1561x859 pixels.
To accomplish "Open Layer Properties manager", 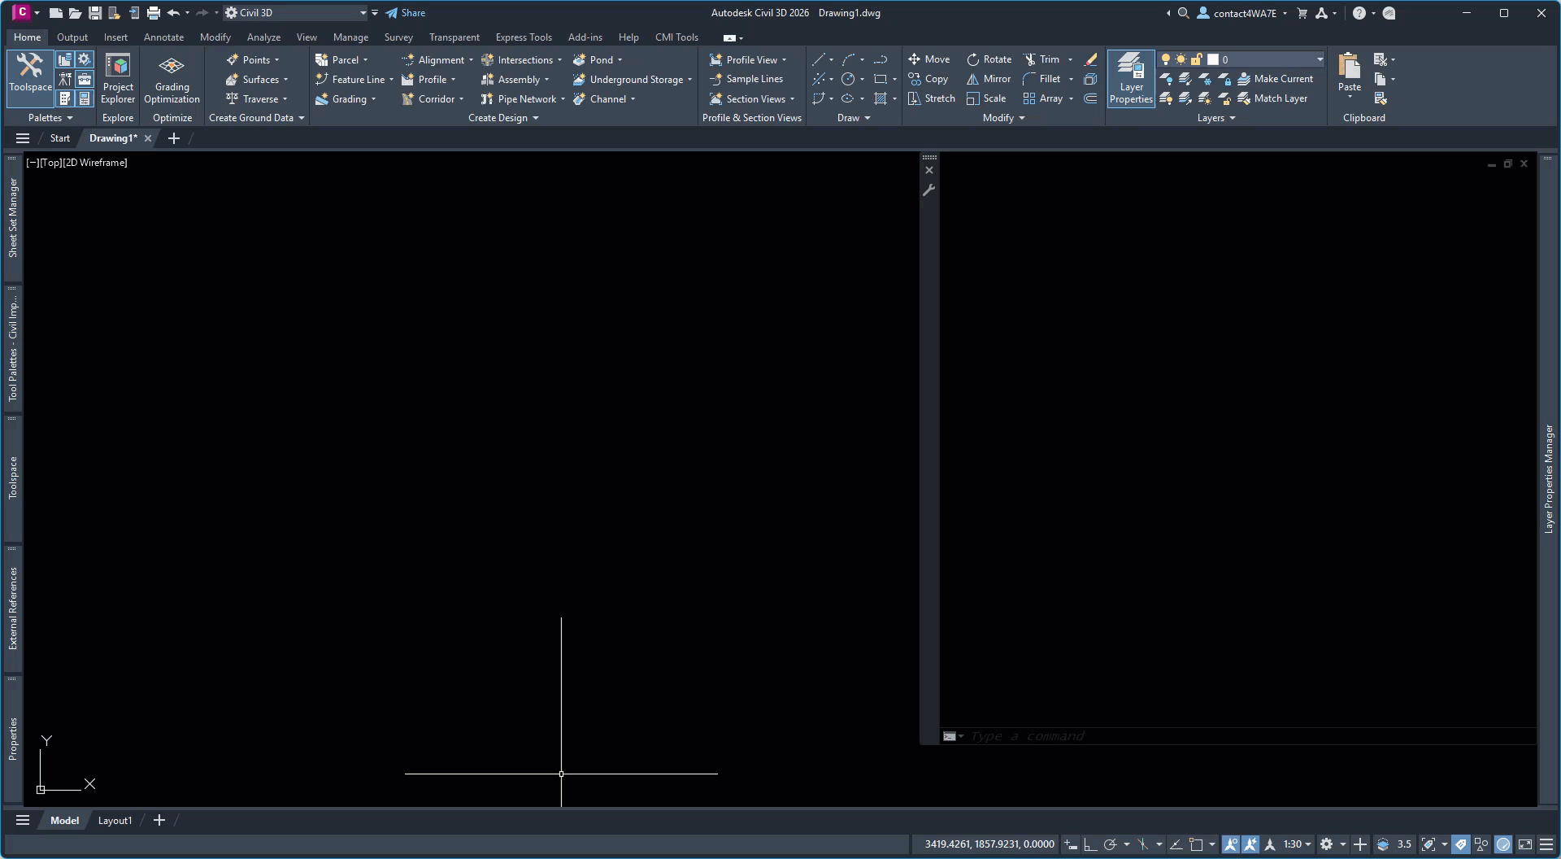I will 1131,78.
